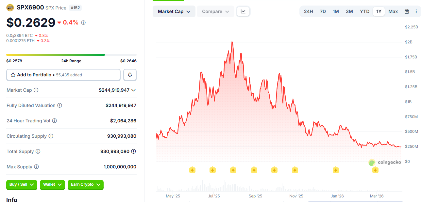Open the Buy / Sell dropdown

(x=21, y=185)
